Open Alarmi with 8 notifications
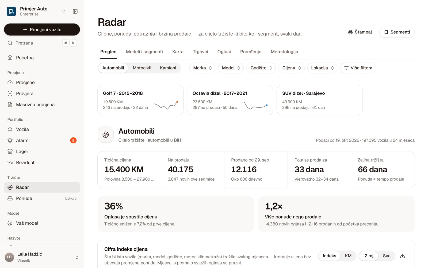The height and width of the screenshot is (268, 428). 42,140
